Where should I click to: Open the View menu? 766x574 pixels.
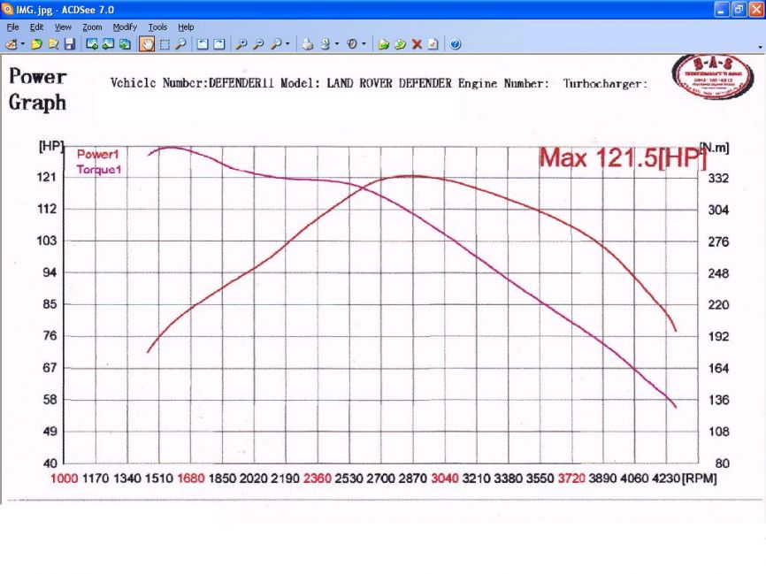pyautogui.click(x=63, y=27)
